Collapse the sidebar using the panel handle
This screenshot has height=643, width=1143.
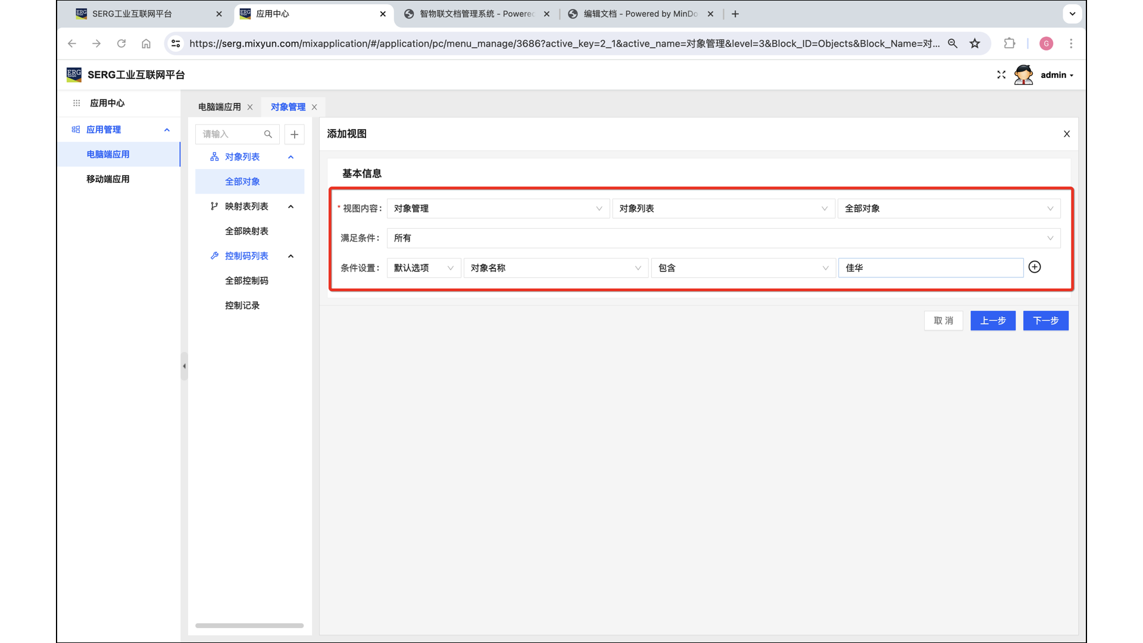(x=184, y=366)
